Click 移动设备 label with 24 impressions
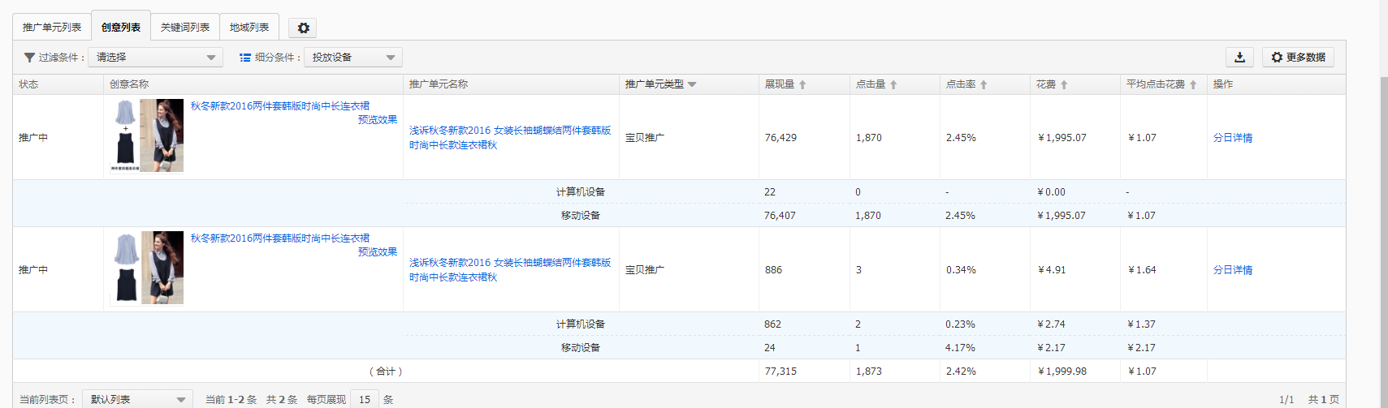The width and height of the screenshot is (1388, 408). point(581,348)
